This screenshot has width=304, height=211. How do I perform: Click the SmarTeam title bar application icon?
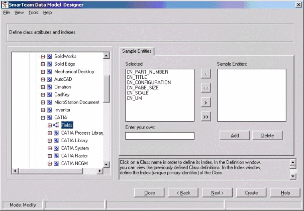coord(5,5)
